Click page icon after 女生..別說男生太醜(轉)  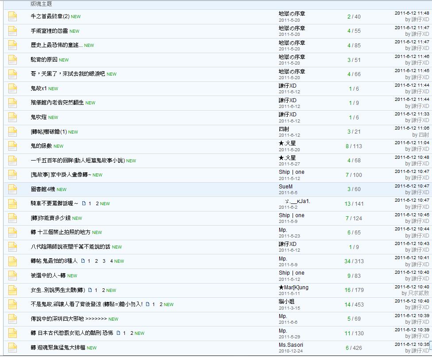(x=90, y=290)
